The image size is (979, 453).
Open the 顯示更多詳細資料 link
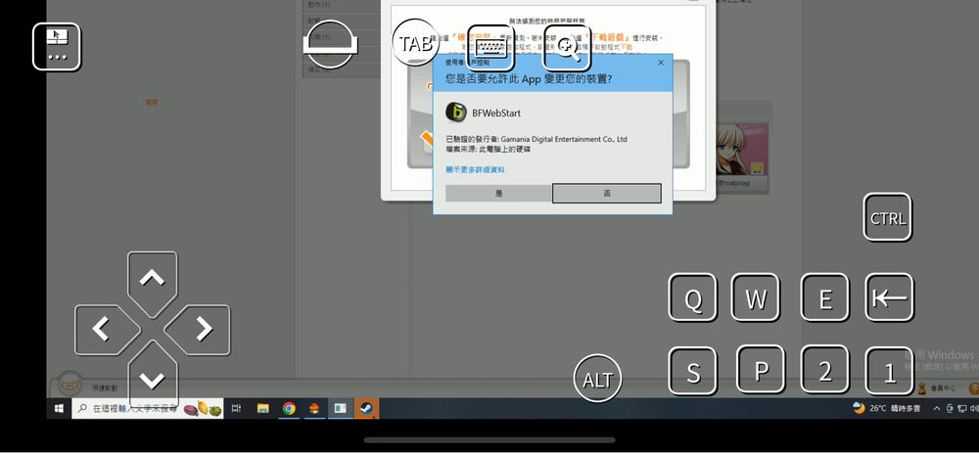tap(476, 169)
